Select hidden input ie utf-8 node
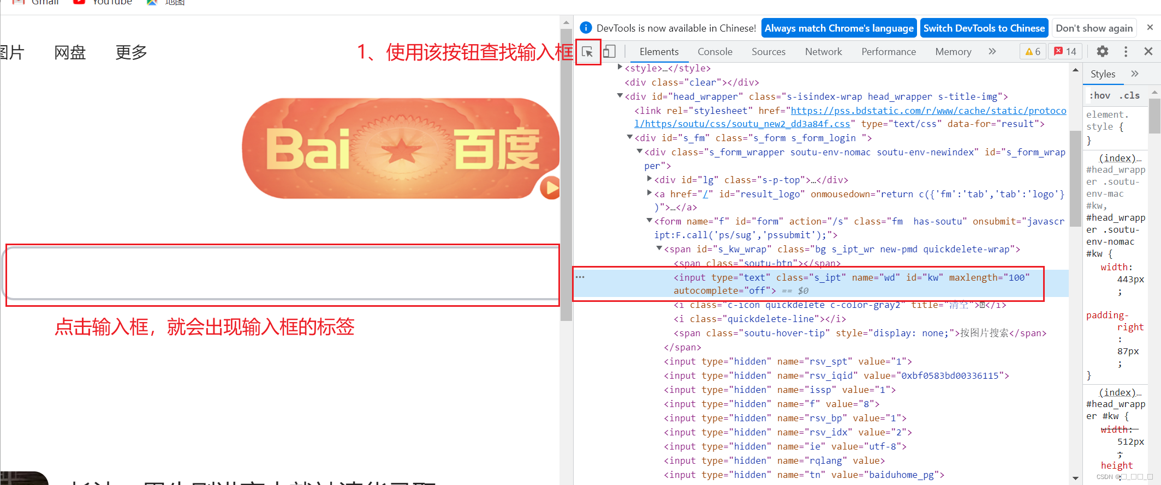 click(x=785, y=446)
